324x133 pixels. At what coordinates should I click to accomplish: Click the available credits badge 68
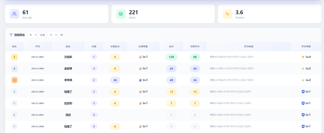point(195,57)
